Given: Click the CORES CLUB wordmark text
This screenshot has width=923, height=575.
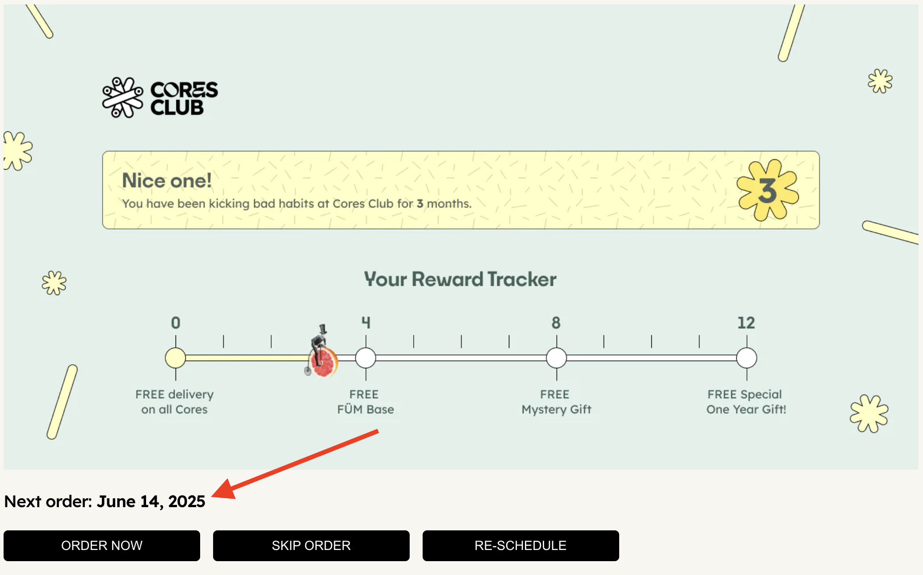Looking at the screenshot, I should pyautogui.click(x=184, y=98).
